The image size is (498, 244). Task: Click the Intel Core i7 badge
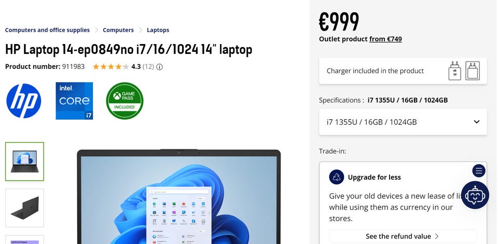coord(74,101)
